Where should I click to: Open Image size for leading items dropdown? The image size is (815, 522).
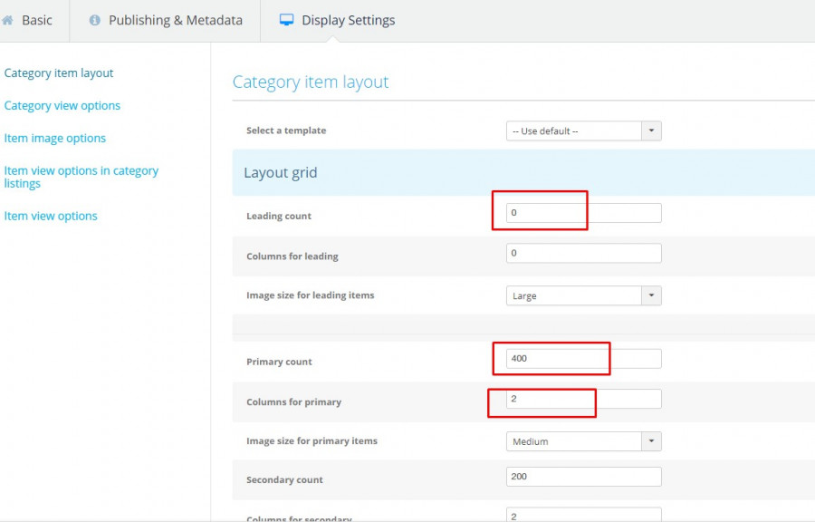coord(584,295)
